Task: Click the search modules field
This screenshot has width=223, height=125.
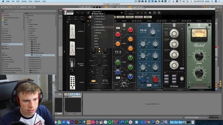Action: click(77, 22)
